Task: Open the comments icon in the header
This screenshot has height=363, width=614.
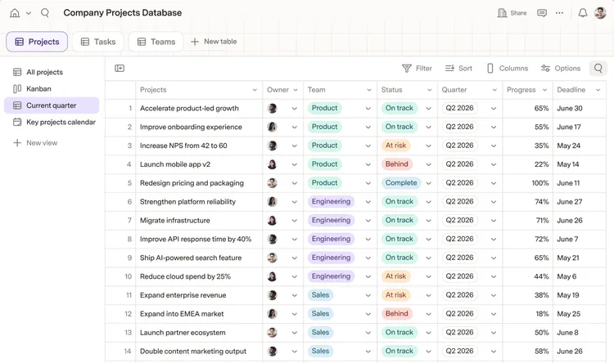Action: click(x=542, y=13)
